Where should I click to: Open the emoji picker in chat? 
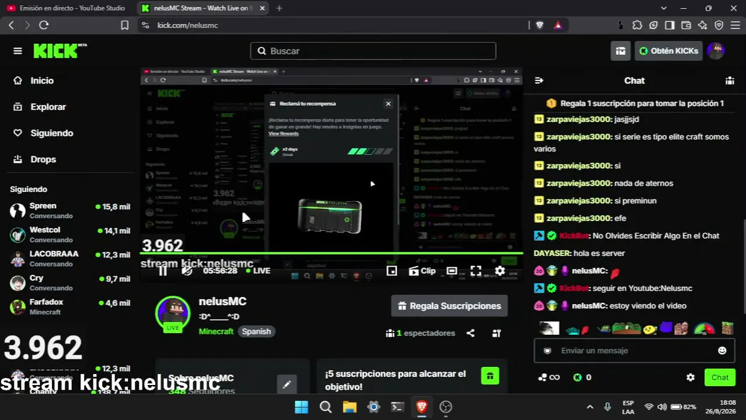click(x=722, y=351)
